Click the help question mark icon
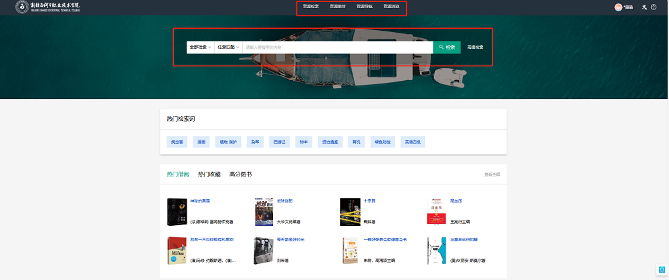The width and height of the screenshot is (669, 280). [654, 7]
